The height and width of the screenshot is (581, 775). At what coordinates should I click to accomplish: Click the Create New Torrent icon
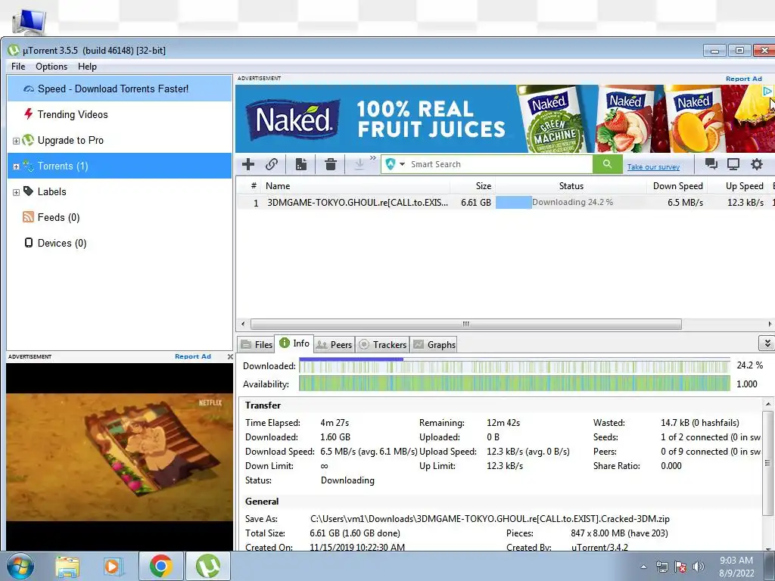301,164
